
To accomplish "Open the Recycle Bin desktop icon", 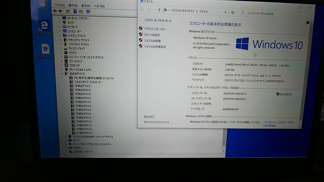I will [x=43, y=6].
